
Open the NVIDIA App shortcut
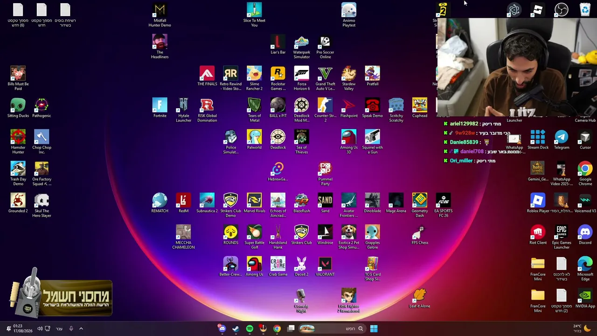pos(585,299)
